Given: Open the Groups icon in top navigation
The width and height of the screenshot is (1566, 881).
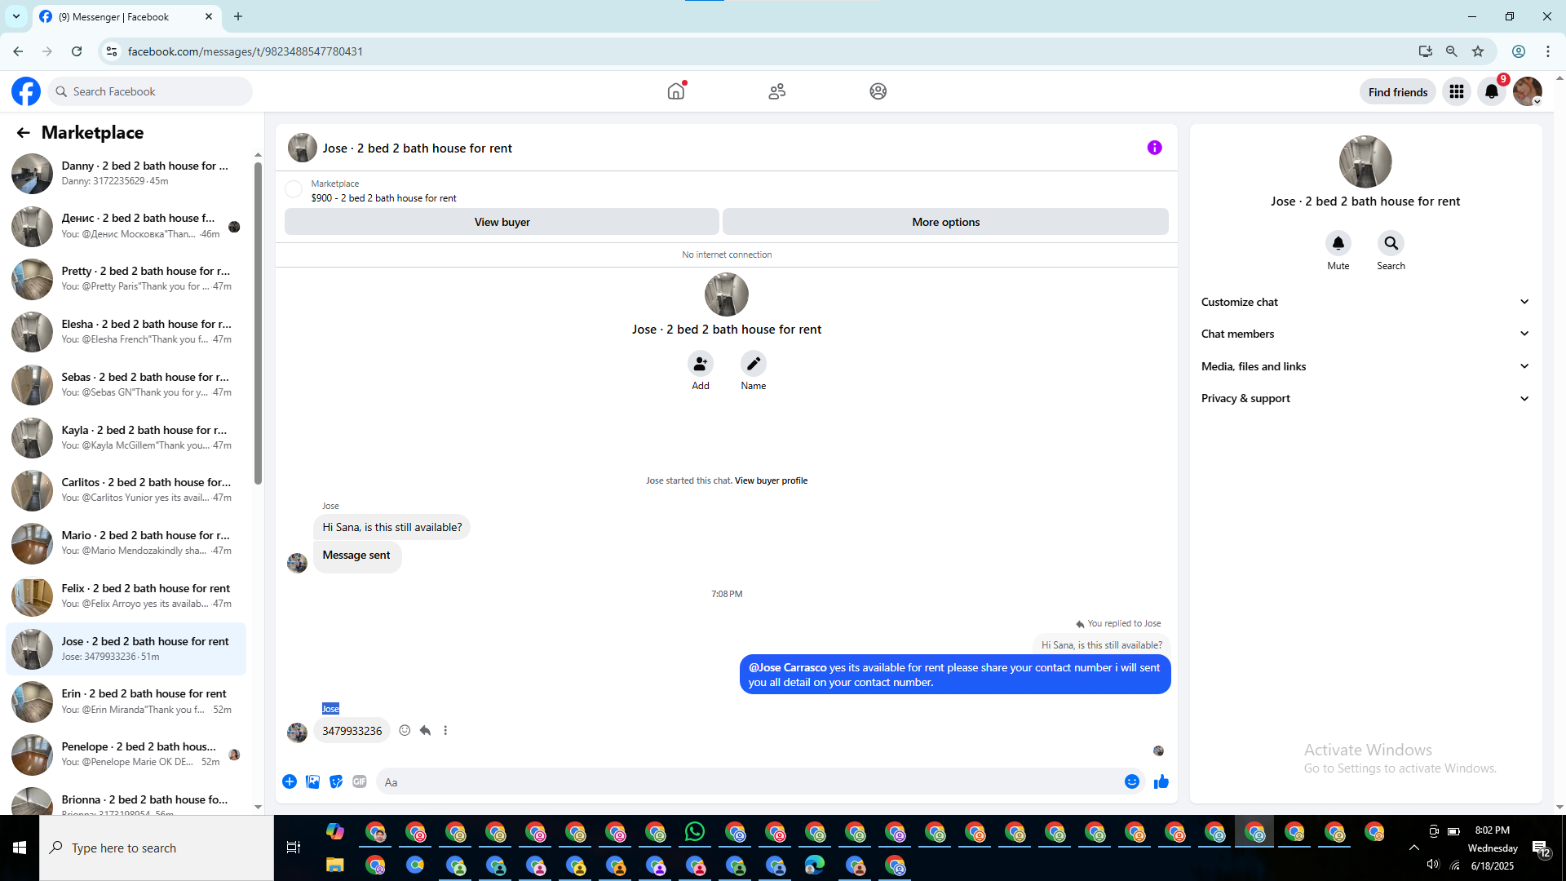Looking at the screenshot, I should click(878, 91).
